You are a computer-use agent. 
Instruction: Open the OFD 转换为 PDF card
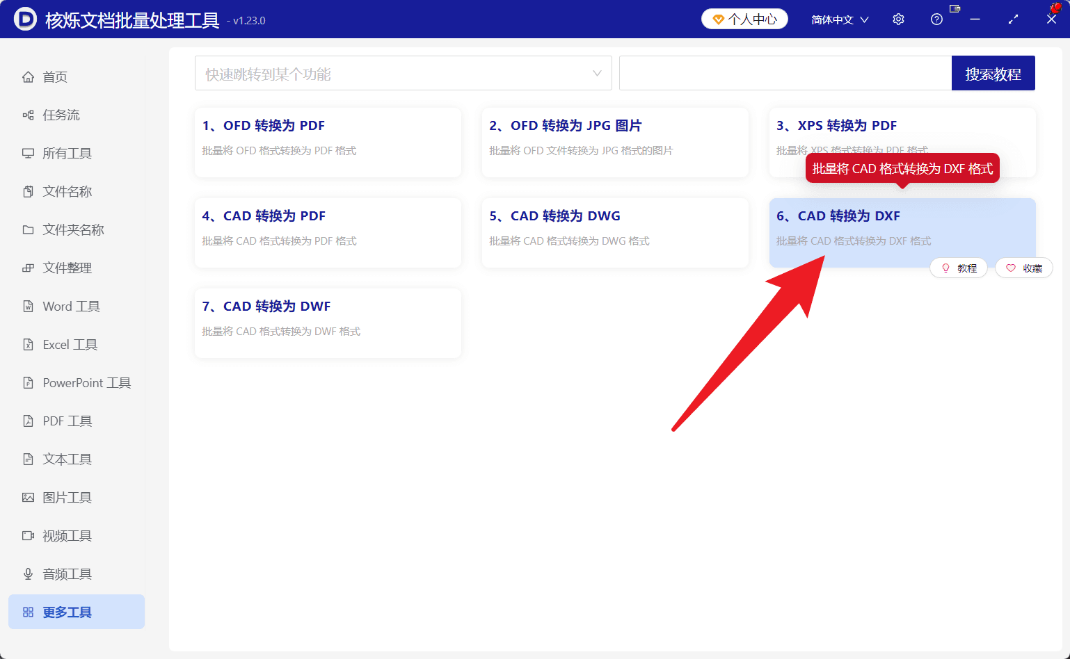pos(328,143)
